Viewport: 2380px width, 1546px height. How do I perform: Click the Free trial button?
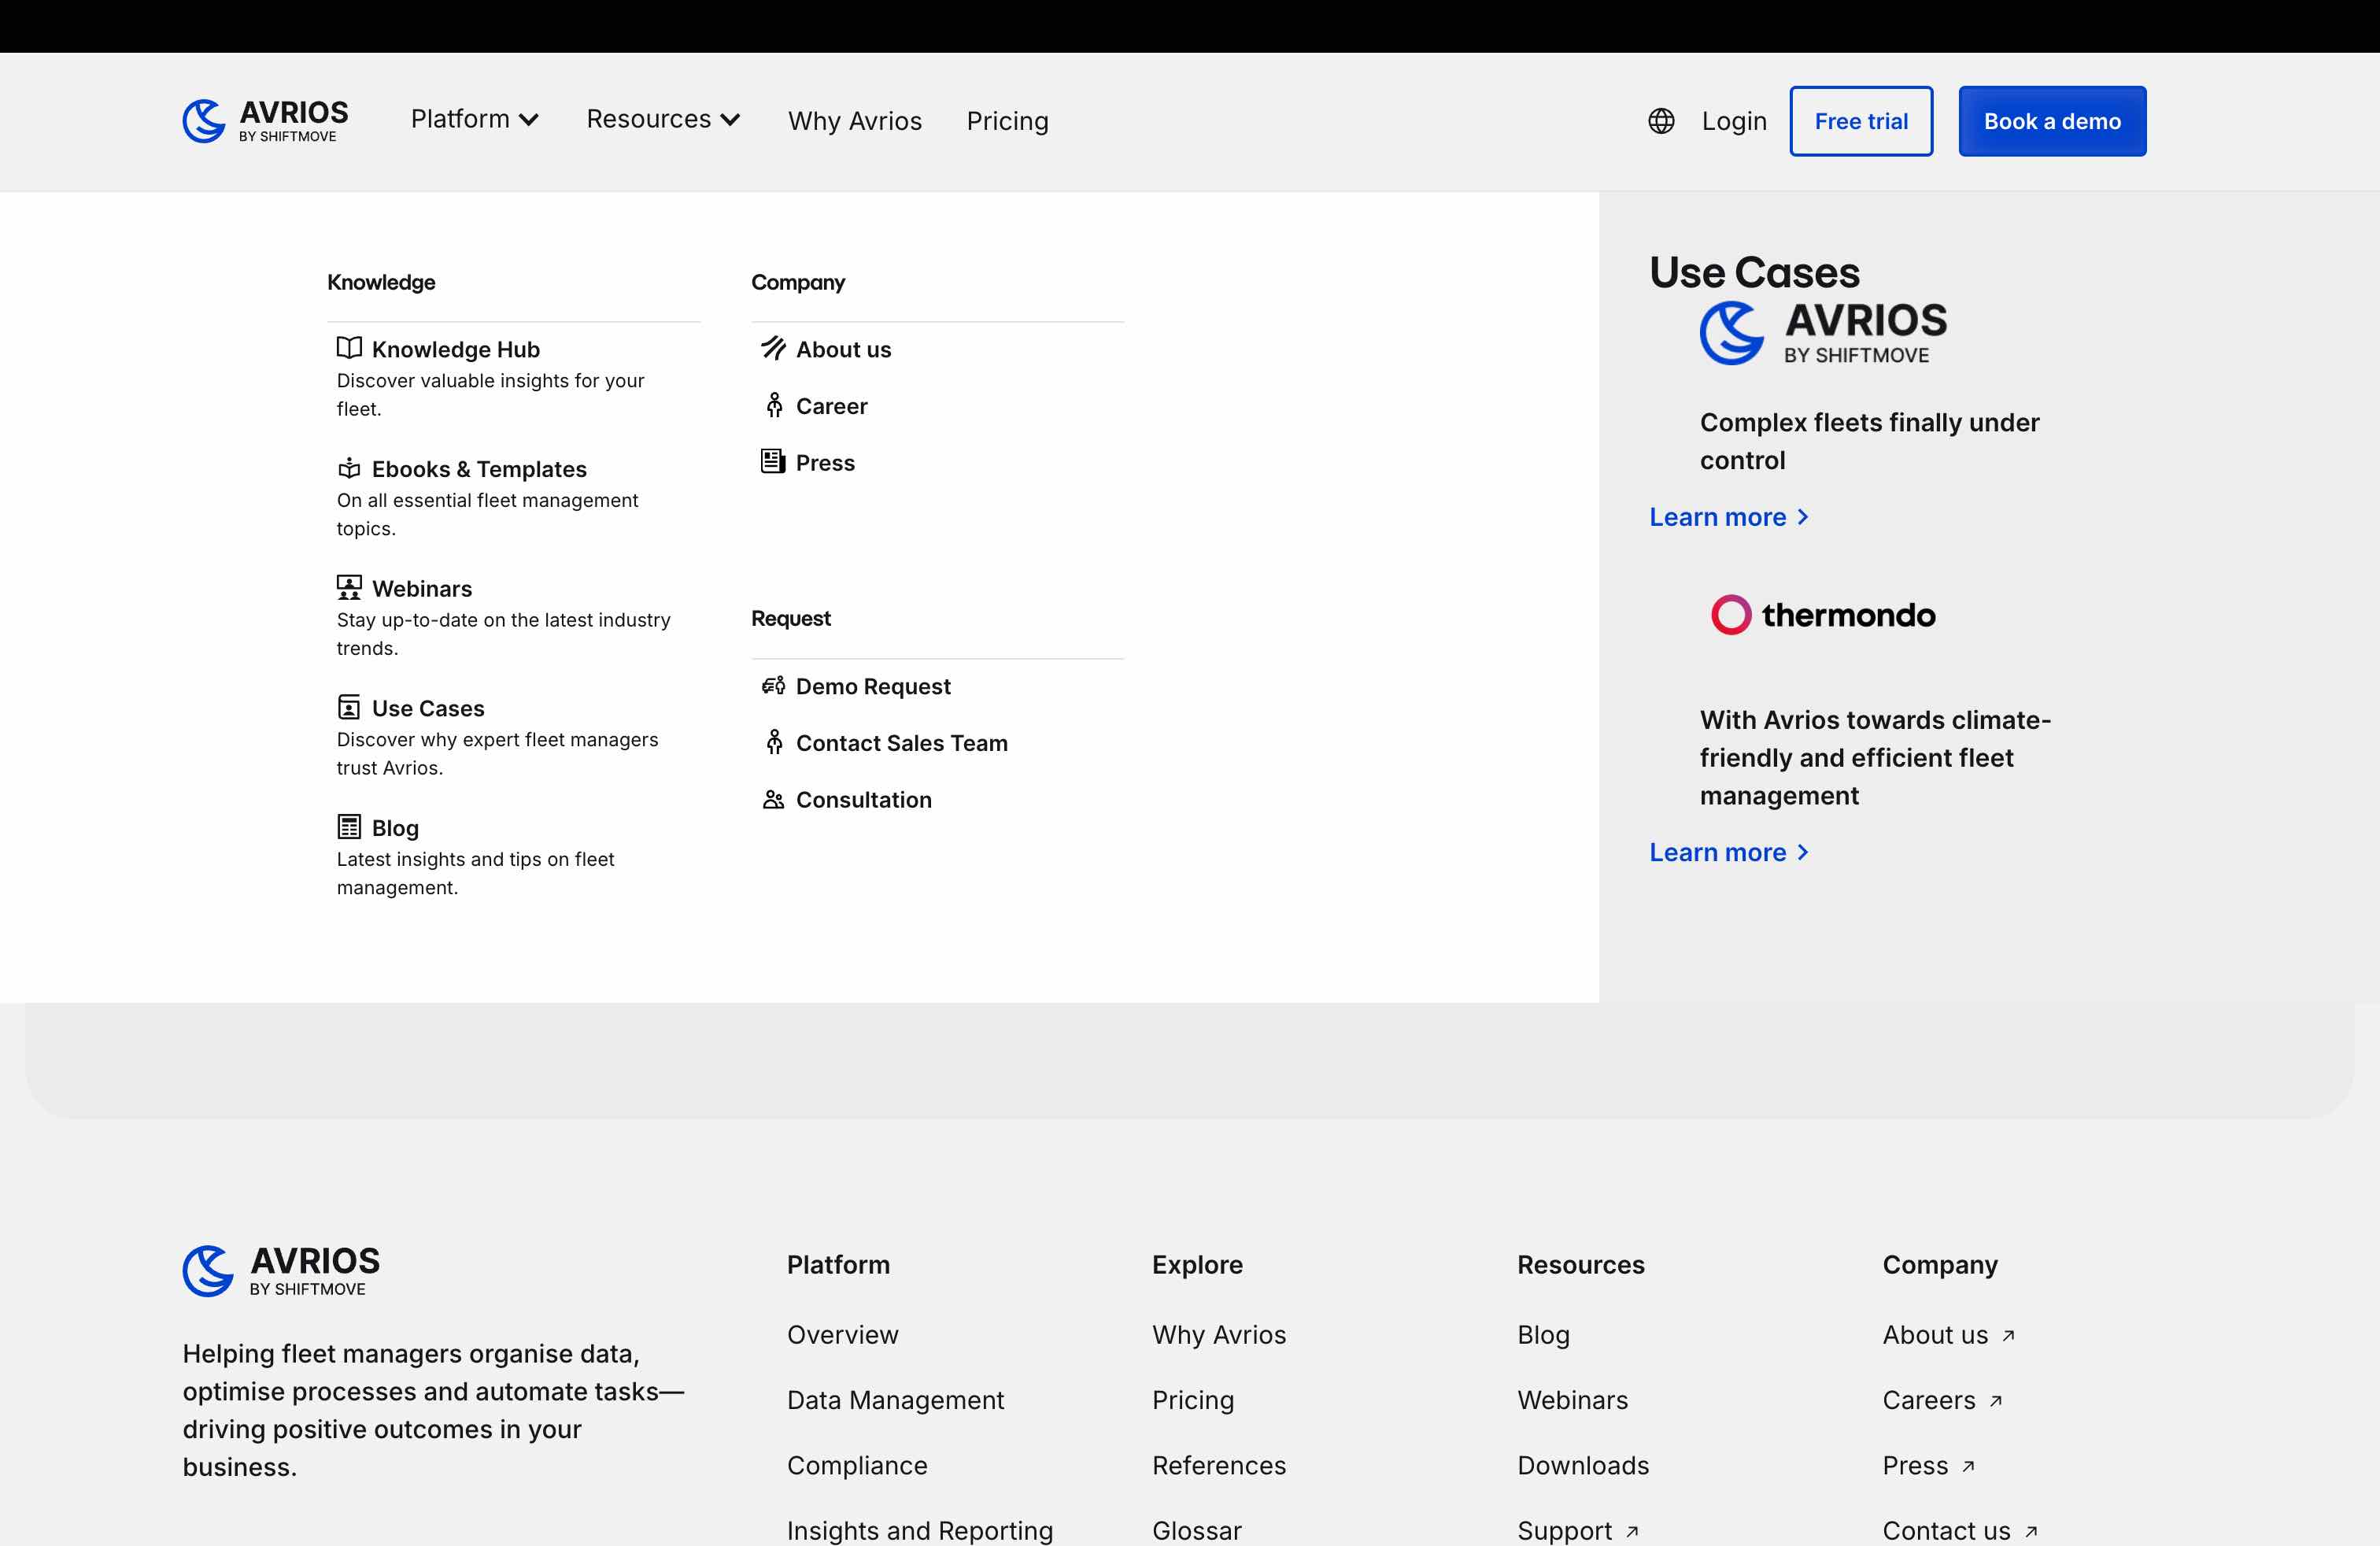[x=1860, y=121]
